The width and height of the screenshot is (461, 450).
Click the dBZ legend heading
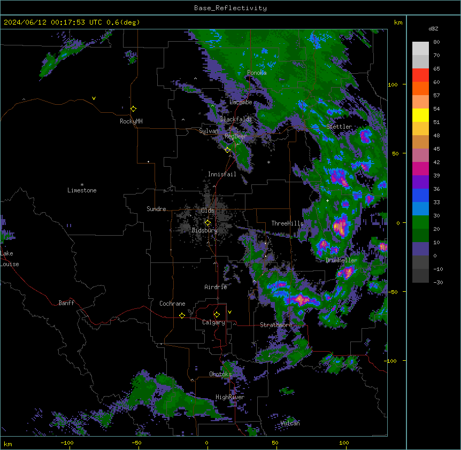[x=433, y=29]
